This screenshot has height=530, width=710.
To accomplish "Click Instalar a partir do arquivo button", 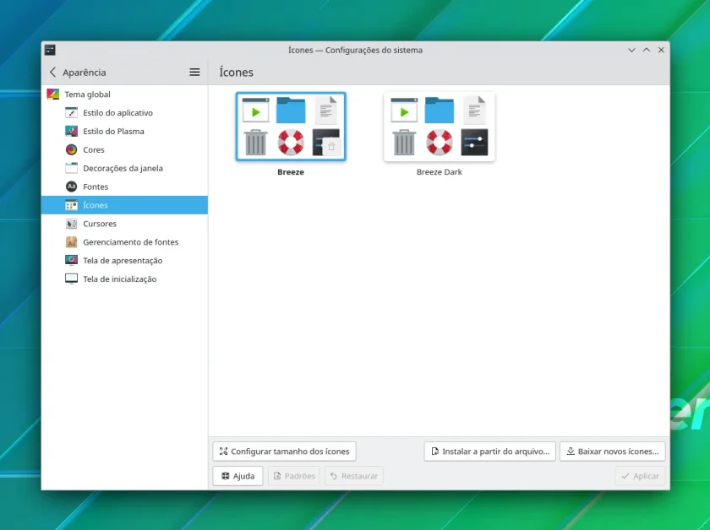I will click(x=489, y=452).
